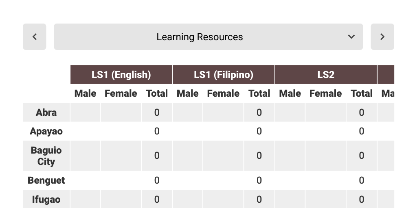Click Ifugao Male cell under LS1 (English)
Screen dimensions: 417x208
tap(86, 199)
